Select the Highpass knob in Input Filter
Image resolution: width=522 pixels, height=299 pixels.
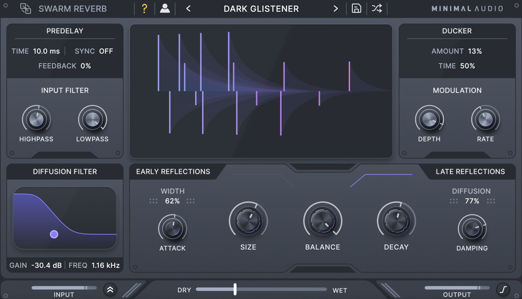36,121
